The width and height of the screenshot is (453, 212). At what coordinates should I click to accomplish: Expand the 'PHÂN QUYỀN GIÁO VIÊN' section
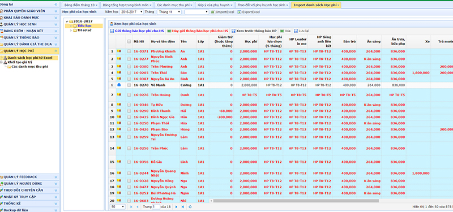[x=55, y=11]
